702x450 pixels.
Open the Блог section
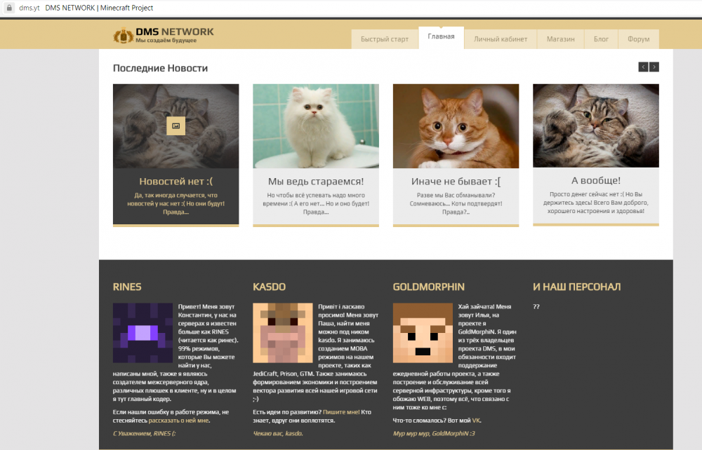tap(601, 39)
